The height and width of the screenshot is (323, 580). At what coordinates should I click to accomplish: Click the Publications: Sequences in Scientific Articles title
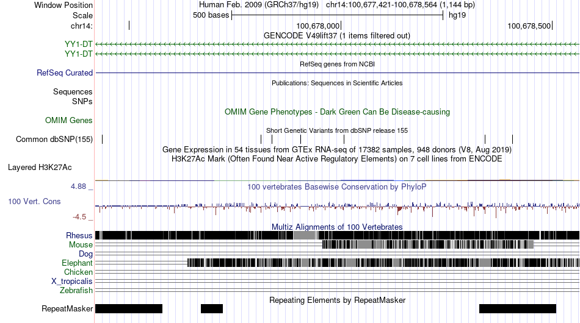click(x=337, y=83)
